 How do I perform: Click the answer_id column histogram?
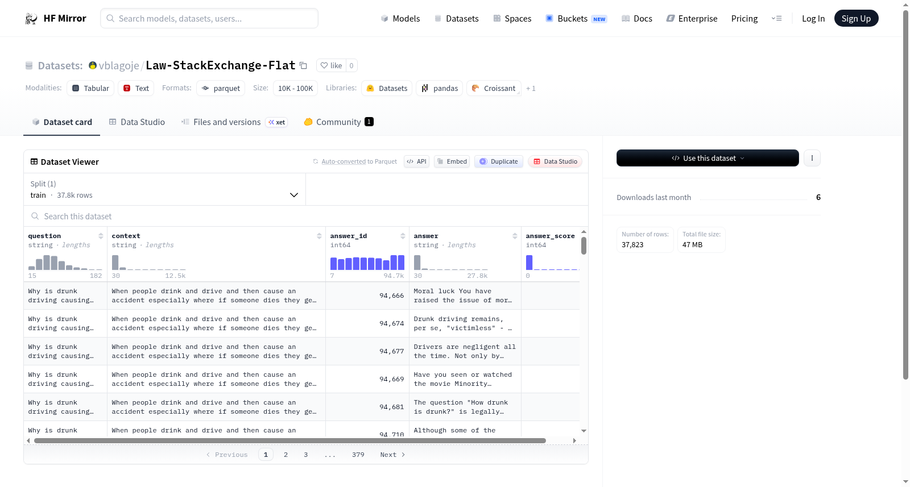(367, 263)
